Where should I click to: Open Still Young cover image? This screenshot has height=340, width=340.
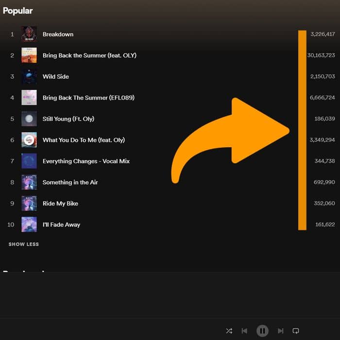pyautogui.click(x=29, y=119)
